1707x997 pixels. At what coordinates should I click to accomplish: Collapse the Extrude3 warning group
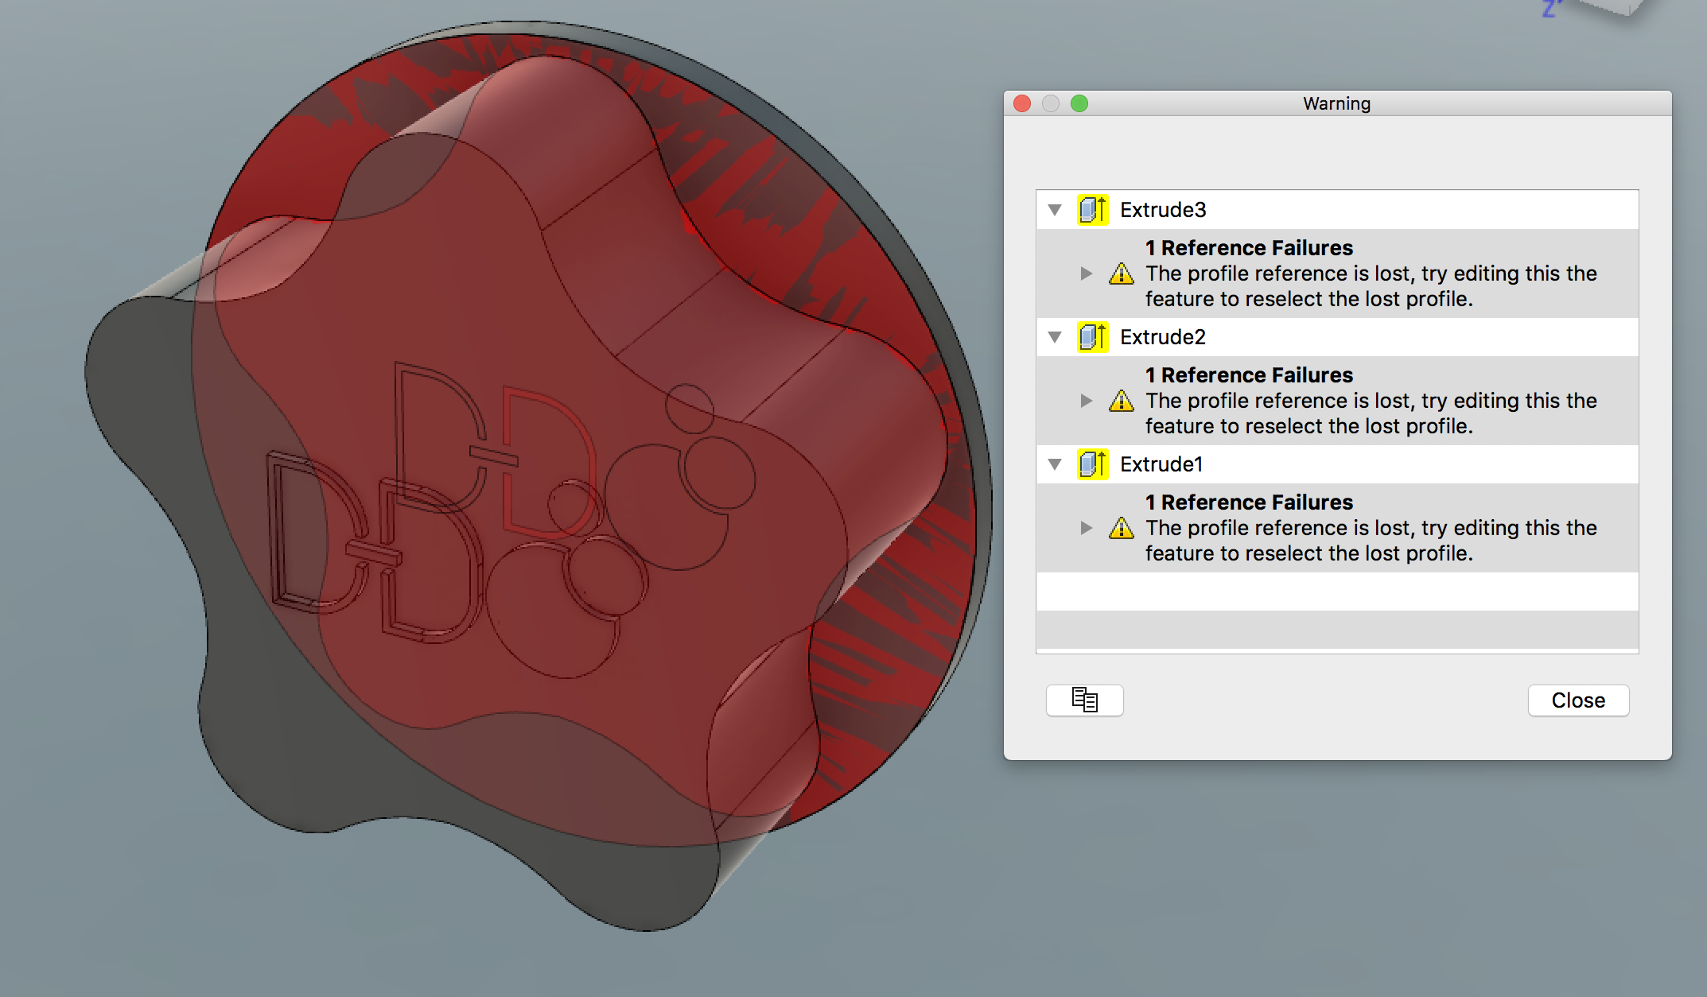coord(1055,210)
